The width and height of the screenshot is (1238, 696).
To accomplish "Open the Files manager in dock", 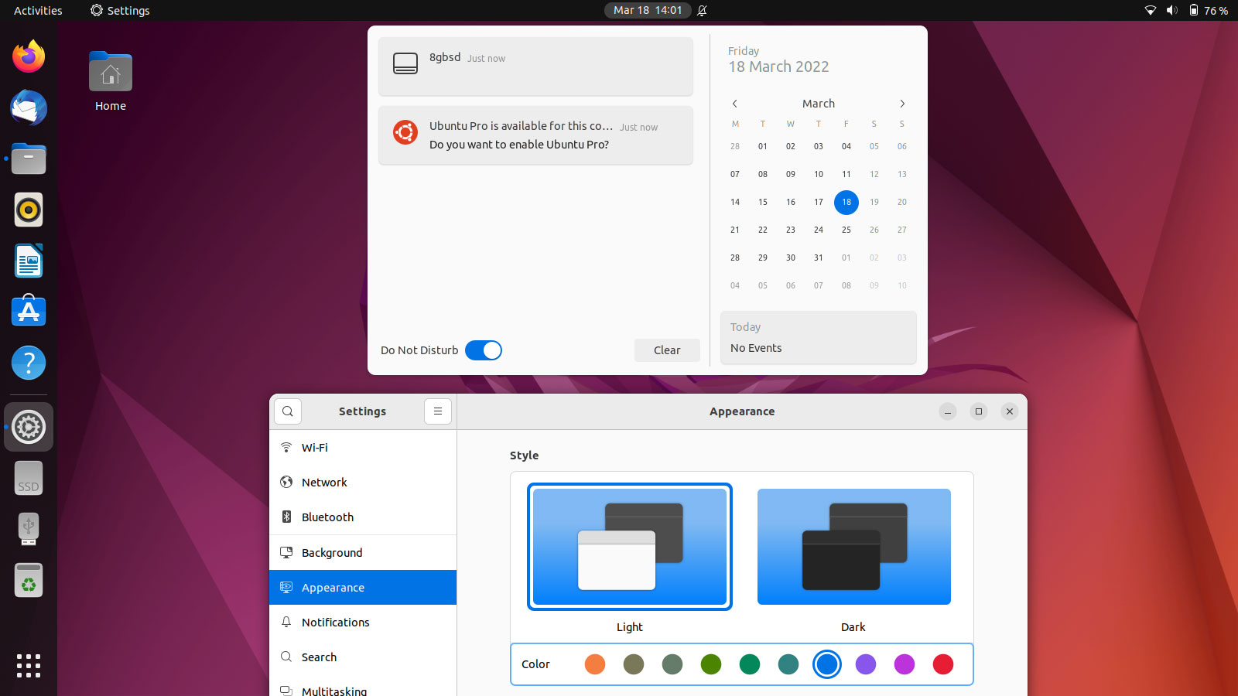I will [x=29, y=159].
